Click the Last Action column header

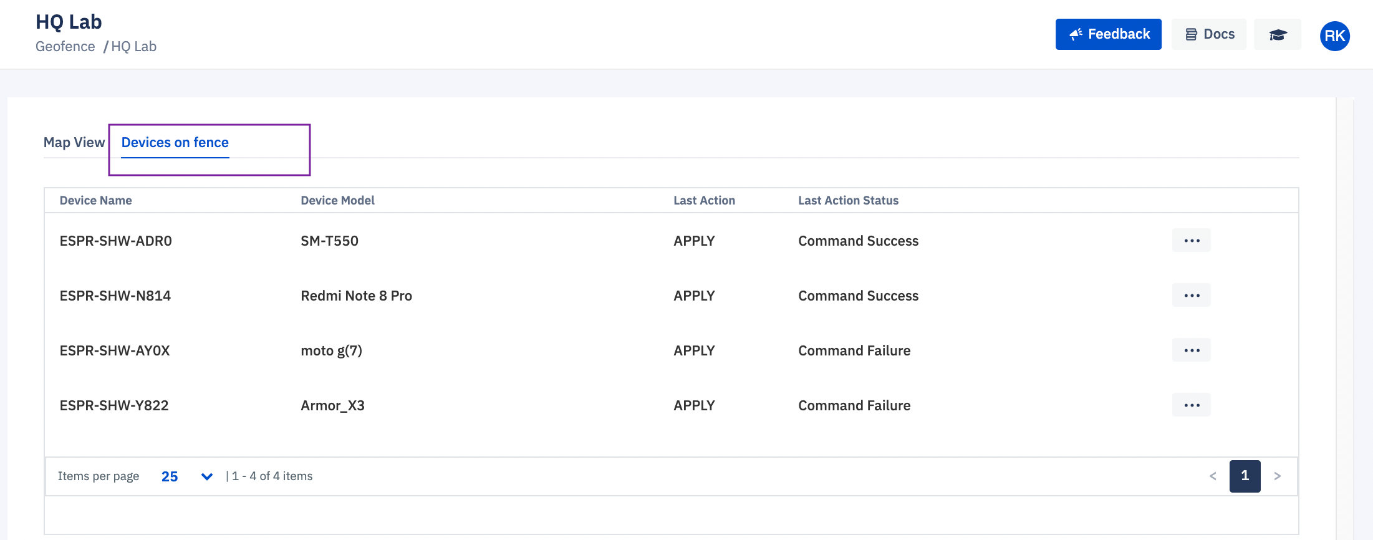705,201
